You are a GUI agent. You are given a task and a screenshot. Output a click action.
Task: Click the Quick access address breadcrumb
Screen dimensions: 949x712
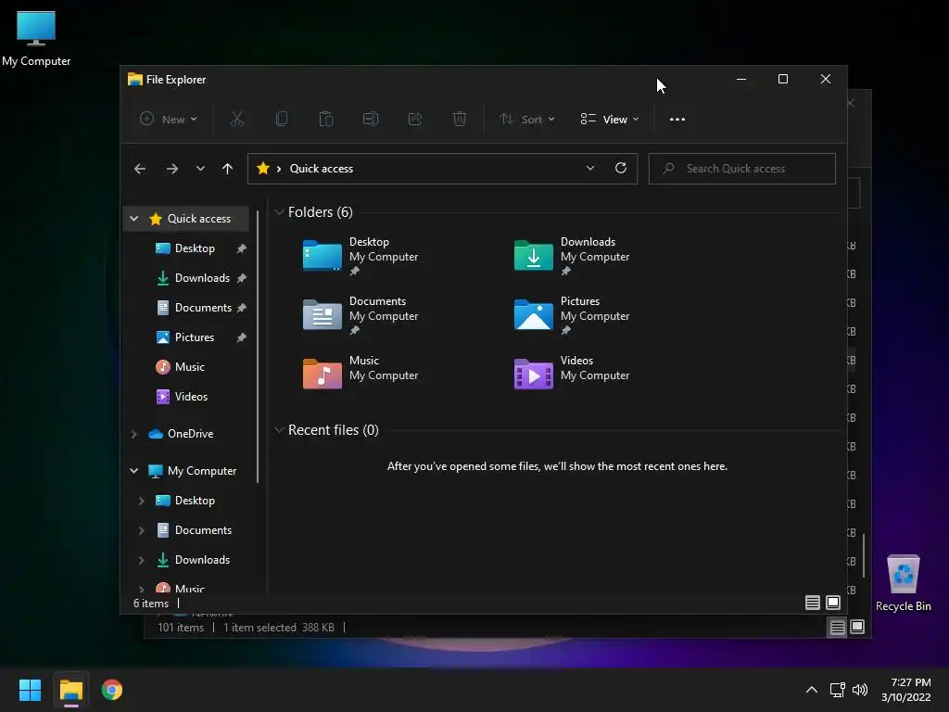click(x=321, y=169)
